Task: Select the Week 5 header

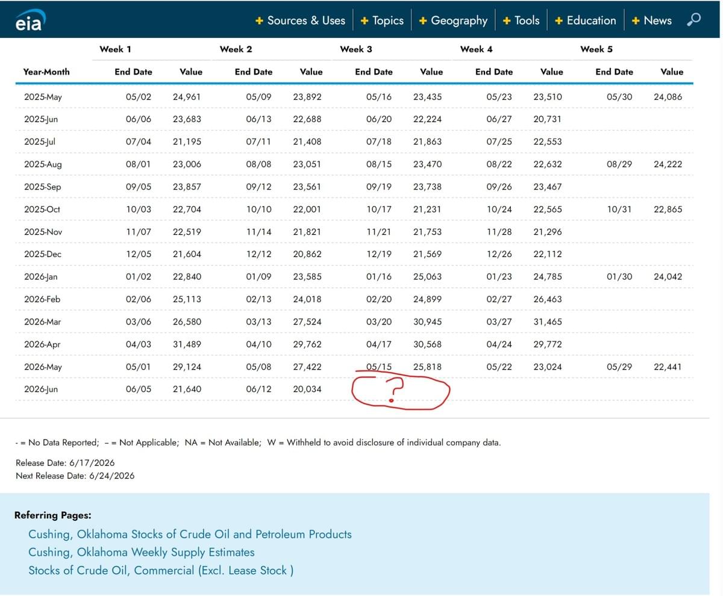Action: pos(596,49)
